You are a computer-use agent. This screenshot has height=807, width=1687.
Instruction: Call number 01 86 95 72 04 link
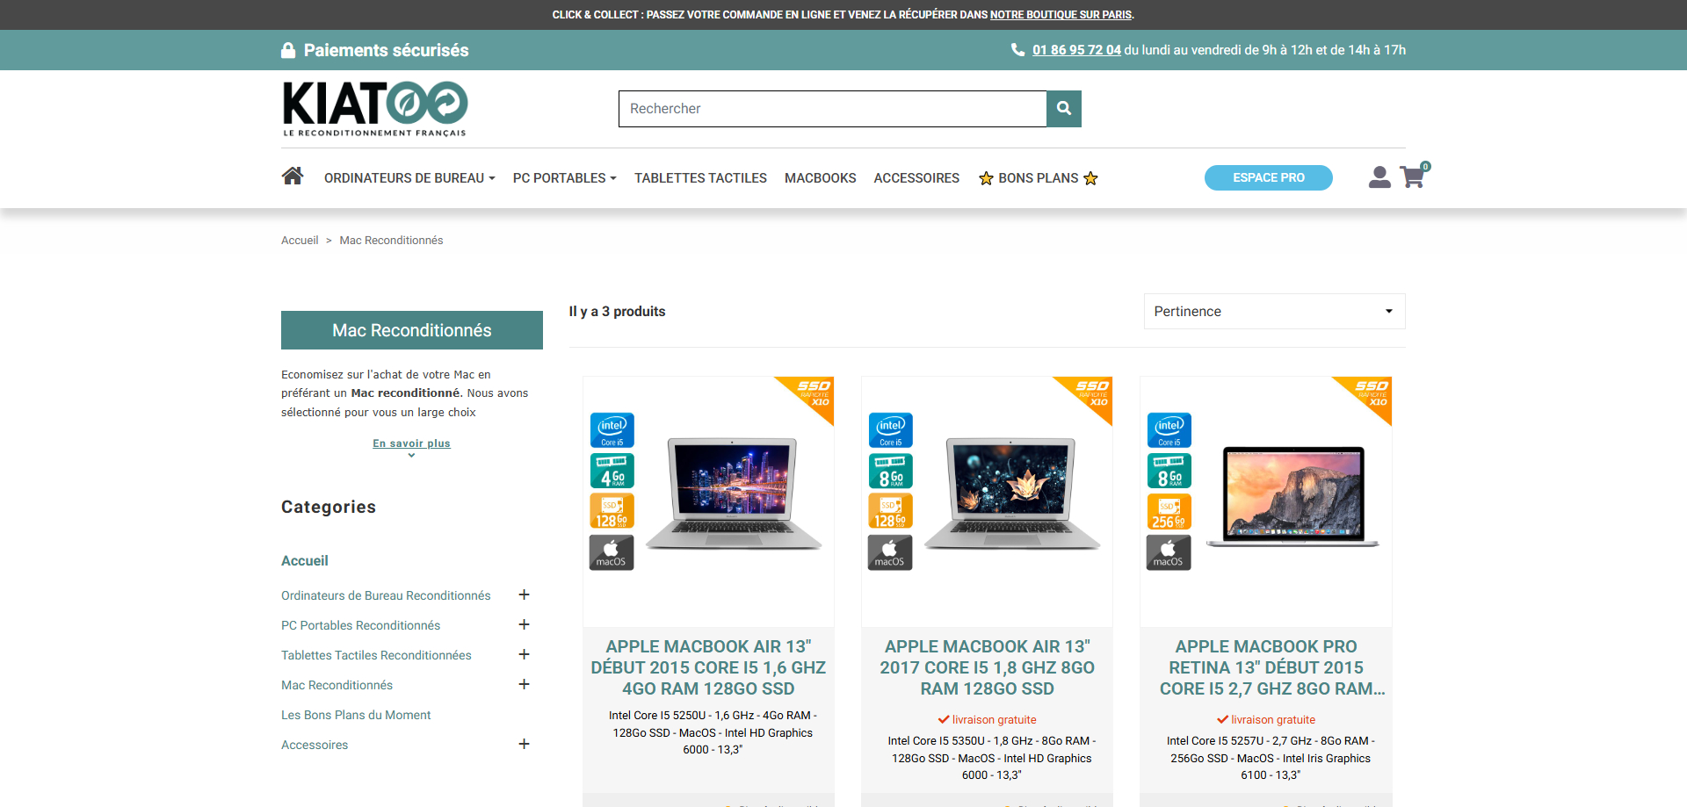pyautogui.click(x=1076, y=50)
